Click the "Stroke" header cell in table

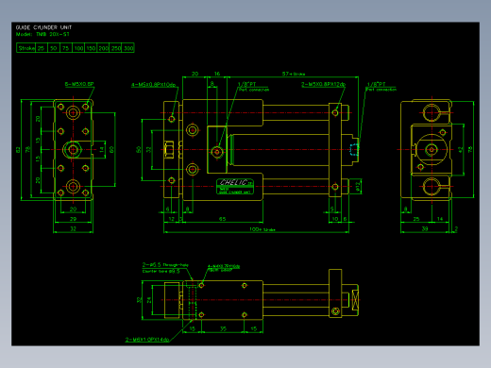click(x=26, y=48)
